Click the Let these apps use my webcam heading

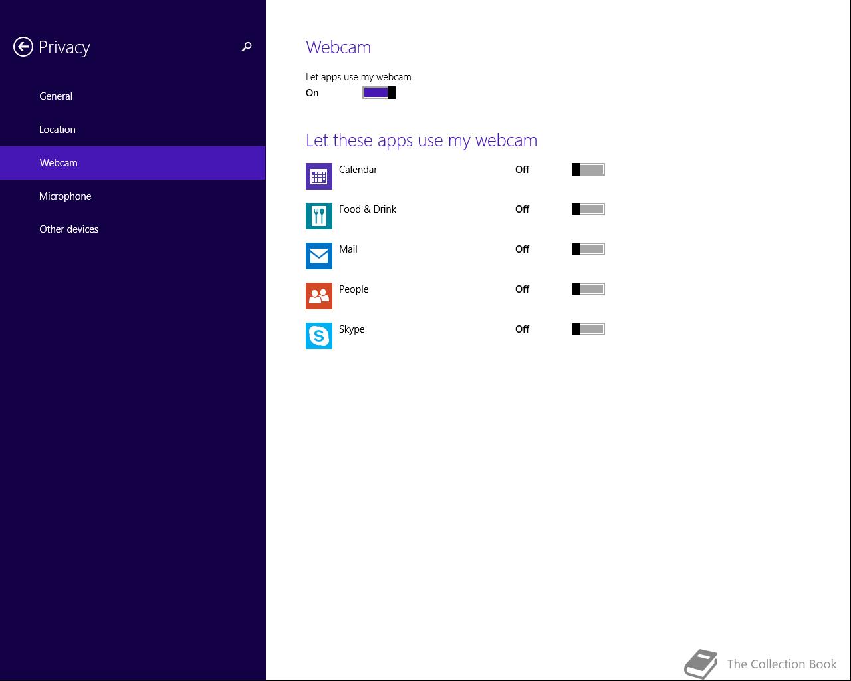(422, 140)
